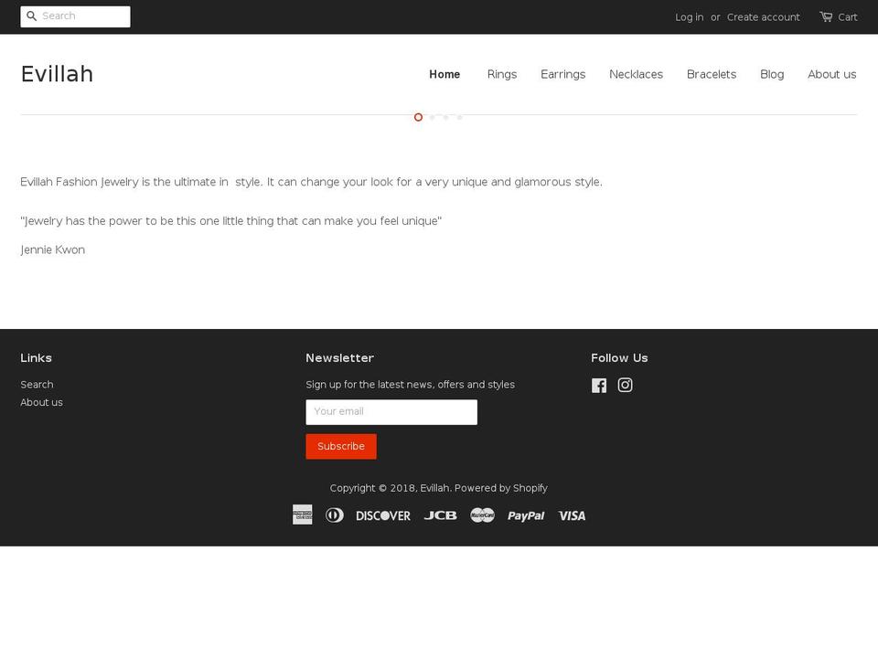Screen dimensions: 878x658
Task: Click the Subscribe button
Action: tap(341, 446)
